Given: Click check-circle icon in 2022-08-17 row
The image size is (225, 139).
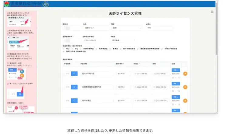Looking at the screenshot, I should 179,78.
